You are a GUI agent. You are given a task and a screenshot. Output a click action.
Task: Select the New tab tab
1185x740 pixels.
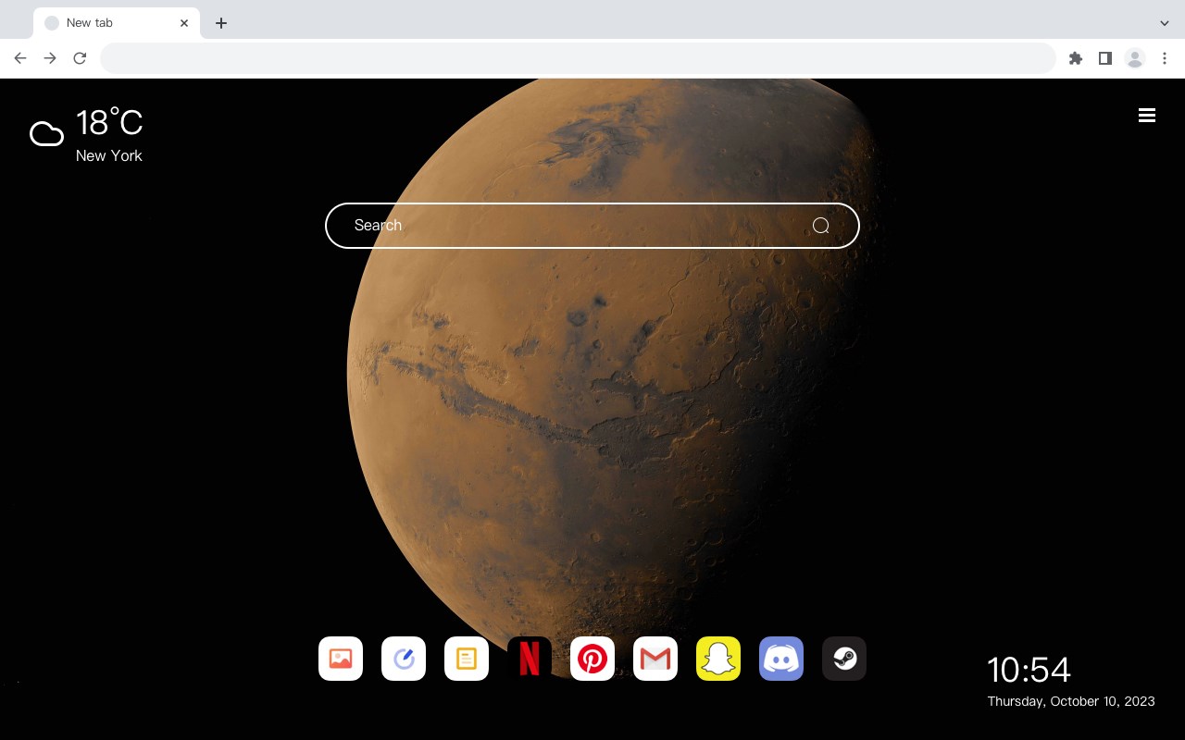[117, 23]
